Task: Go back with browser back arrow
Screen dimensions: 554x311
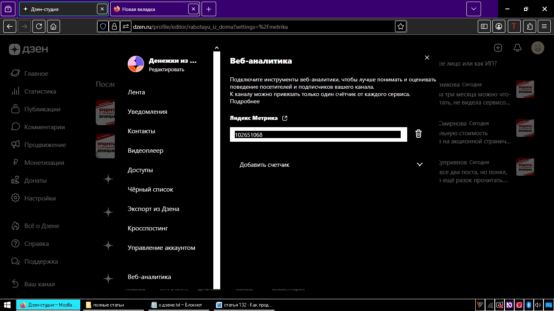Action: coord(10,26)
